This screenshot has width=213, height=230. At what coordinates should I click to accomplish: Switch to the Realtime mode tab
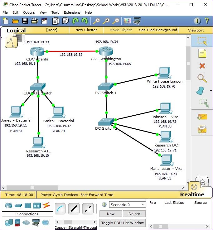[192, 194]
